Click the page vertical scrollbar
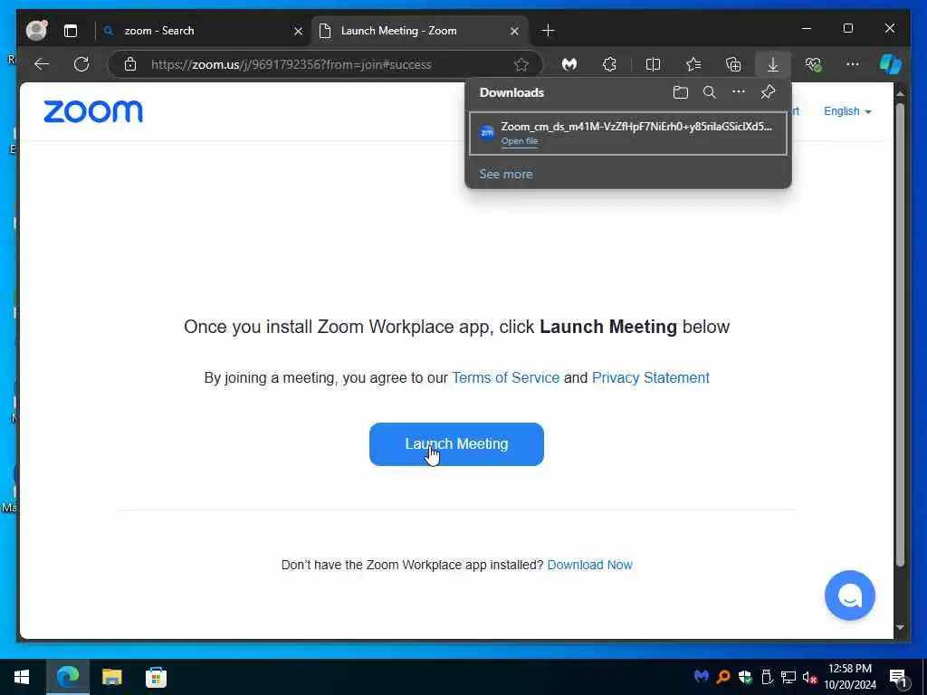This screenshot has width=927, height=695. pos(900,335)
